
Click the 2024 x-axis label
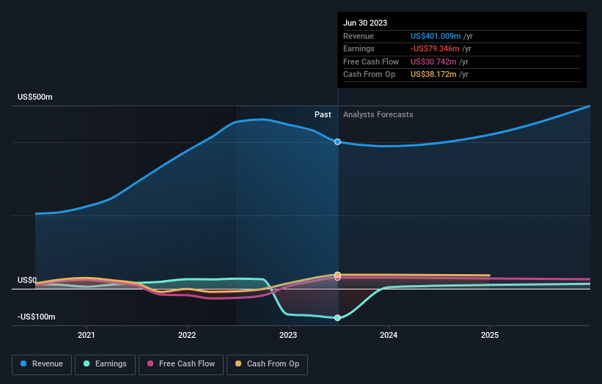389,335
